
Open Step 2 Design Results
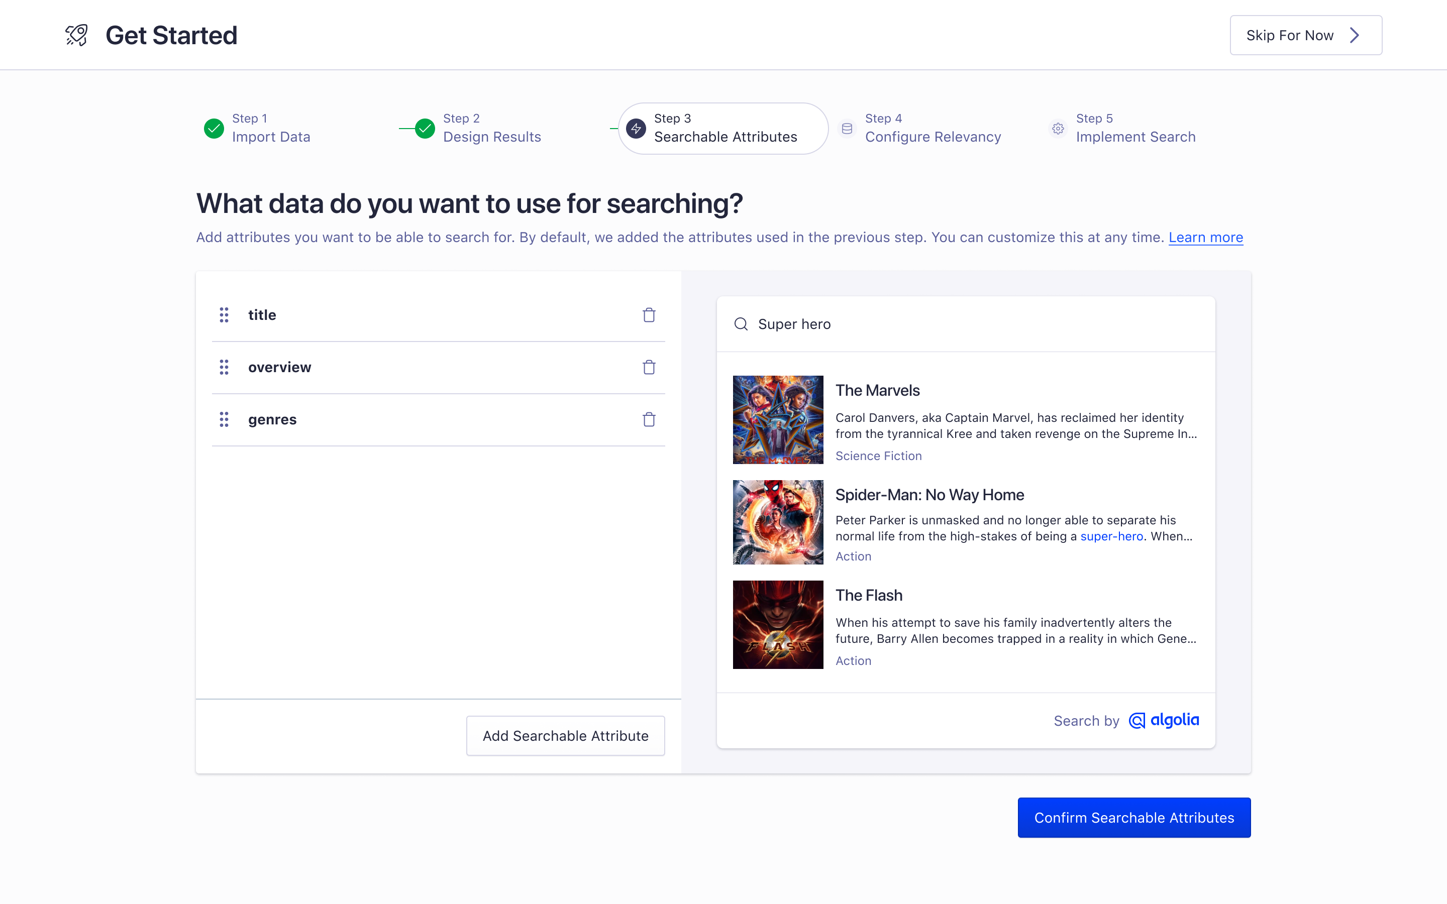[478, 129]
